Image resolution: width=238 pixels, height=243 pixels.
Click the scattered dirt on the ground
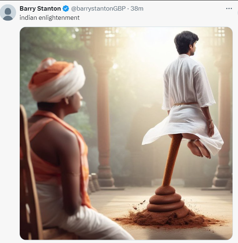[x=167, y=219]
